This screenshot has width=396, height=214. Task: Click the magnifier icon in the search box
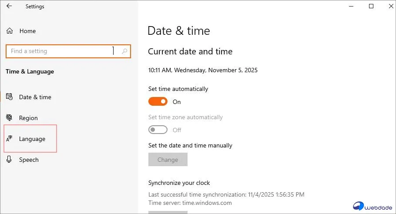click(124, 51)
